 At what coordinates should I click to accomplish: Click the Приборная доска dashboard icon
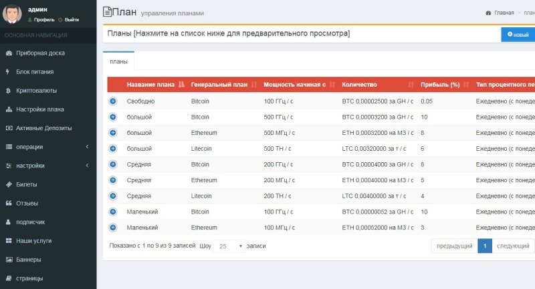pos(9,53)
